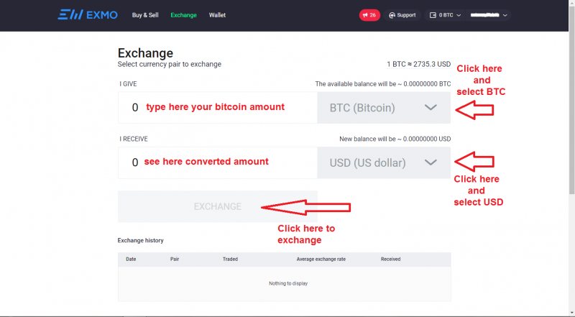
Task: Click the EXMO logo icon
Action: click(68, 14)
